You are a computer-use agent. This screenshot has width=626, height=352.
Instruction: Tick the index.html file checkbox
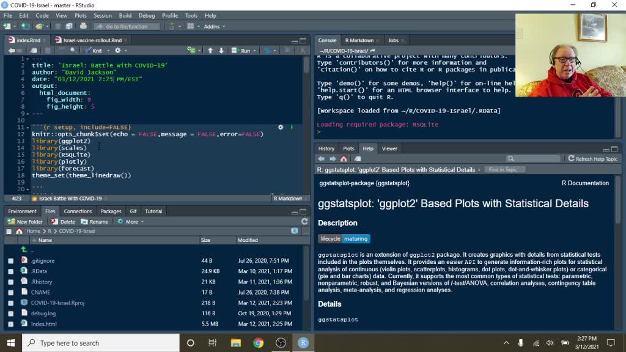coord(11,324)
